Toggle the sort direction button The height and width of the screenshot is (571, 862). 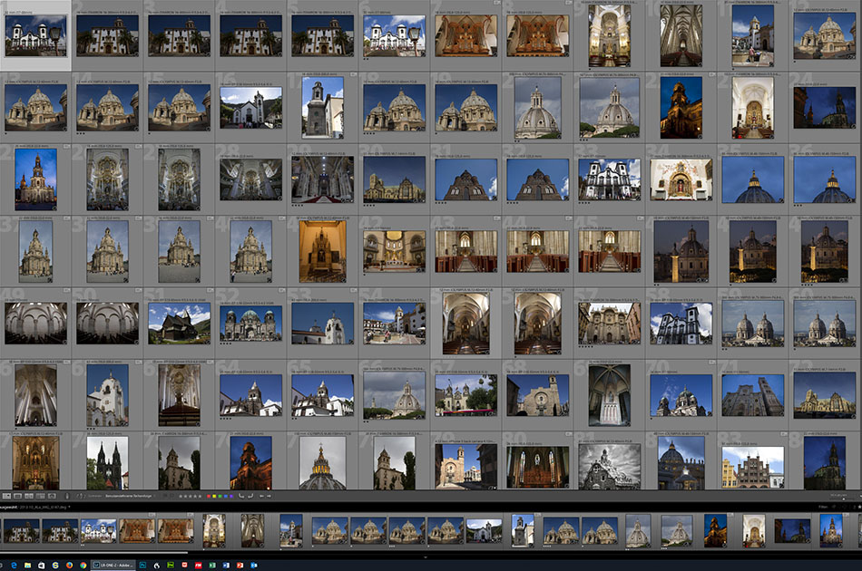[80, 496]
